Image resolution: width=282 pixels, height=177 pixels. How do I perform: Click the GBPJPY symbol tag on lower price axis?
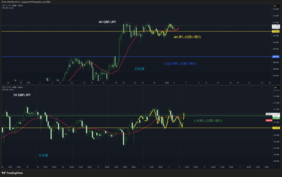click(269, 114)
